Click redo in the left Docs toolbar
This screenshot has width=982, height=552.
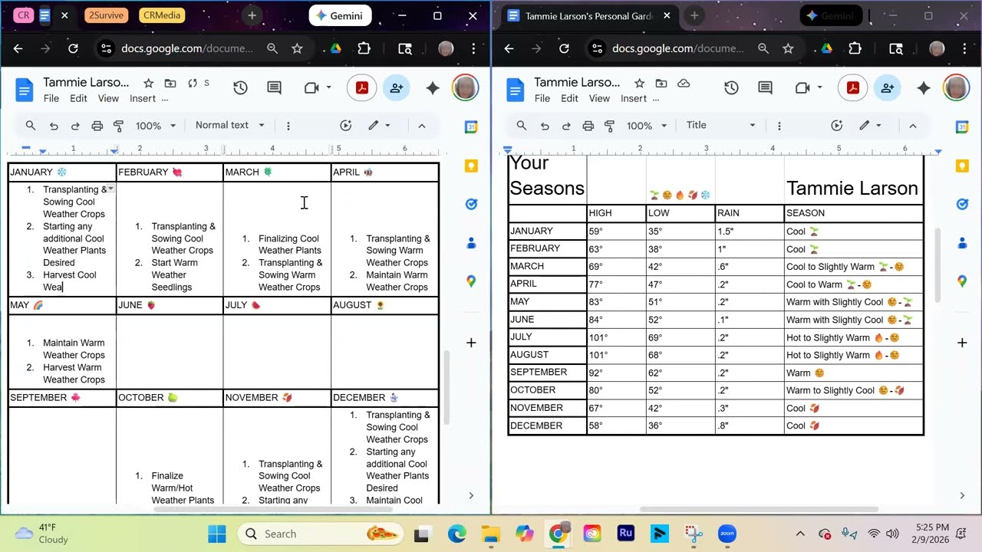(x=75, y=126)
